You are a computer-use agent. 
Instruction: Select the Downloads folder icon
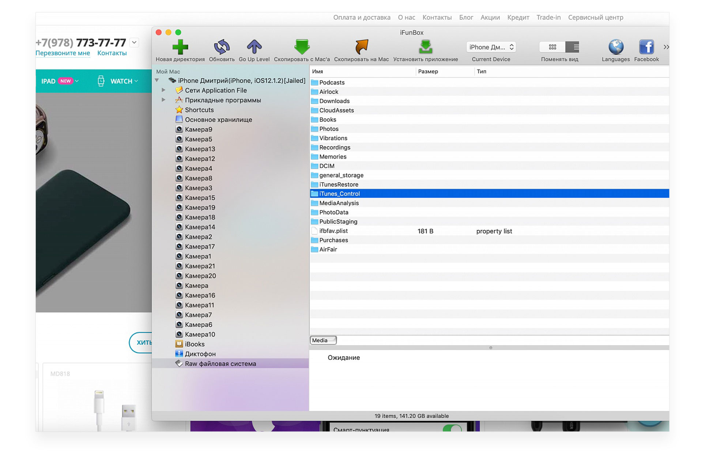314,101
